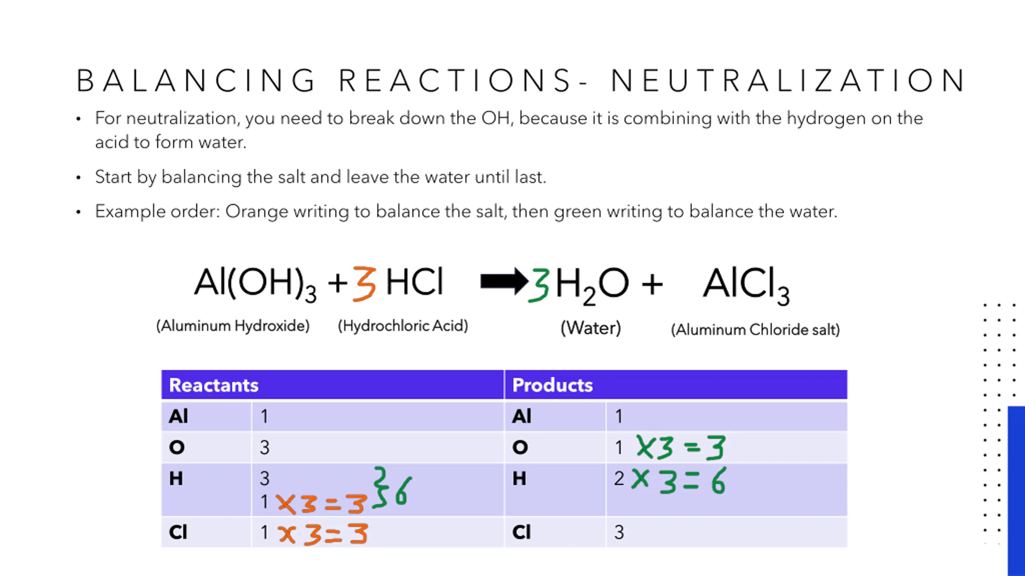The width and height of the screenshot is (1025, 576).
Task: Click the "(Water)" label
Action: pos(591,328)
